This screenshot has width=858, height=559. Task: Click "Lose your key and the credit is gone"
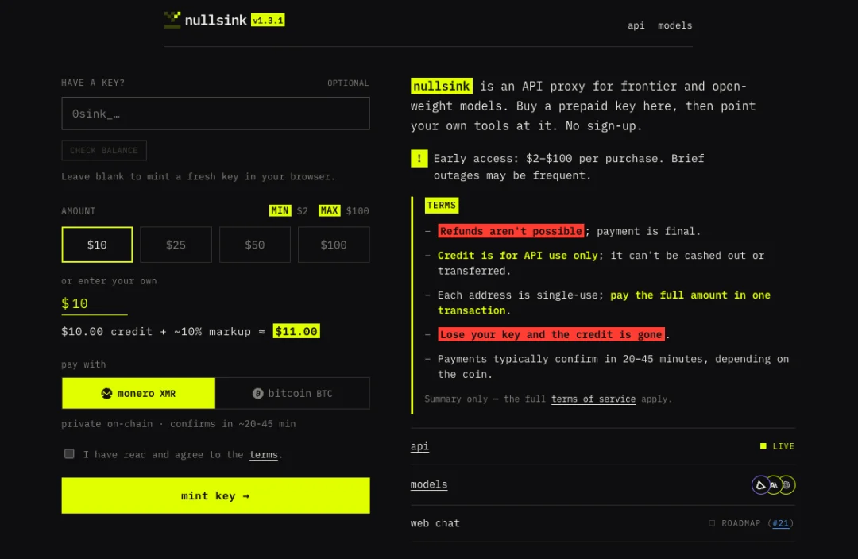pyautogui.click(x=551, y=334)
